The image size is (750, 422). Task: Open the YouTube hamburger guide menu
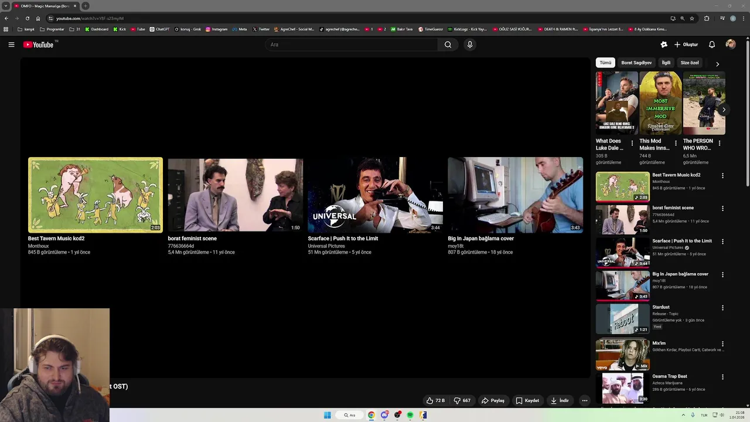point(11,45)
